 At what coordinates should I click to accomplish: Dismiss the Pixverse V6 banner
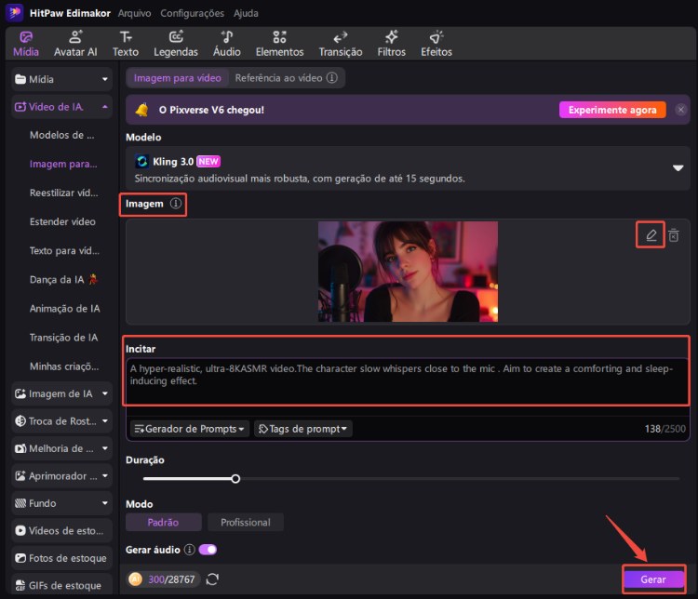point(680,110)
